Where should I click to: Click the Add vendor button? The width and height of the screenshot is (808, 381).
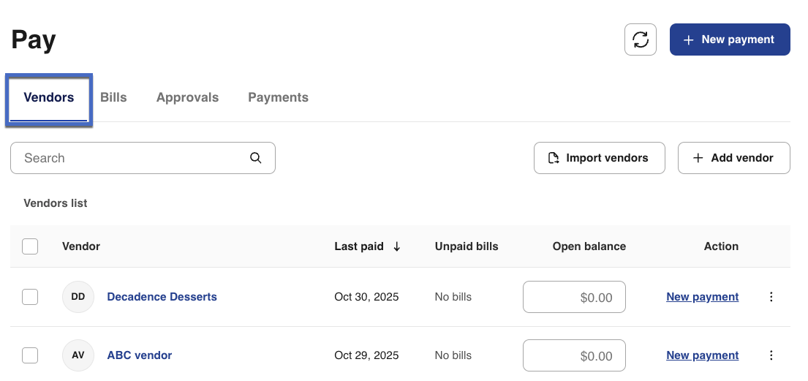pyautogui.click(x=733, y=158)
